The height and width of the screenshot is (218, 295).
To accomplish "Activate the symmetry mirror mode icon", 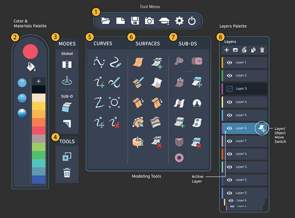I will (67, 65).
